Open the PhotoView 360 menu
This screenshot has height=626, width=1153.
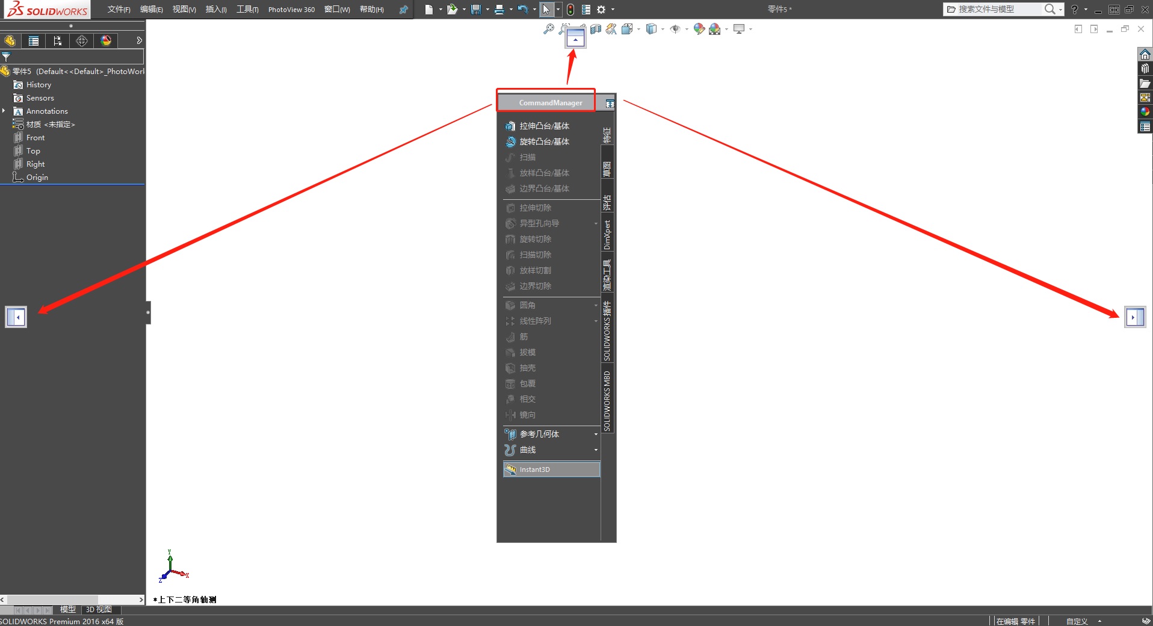[291, 10]
